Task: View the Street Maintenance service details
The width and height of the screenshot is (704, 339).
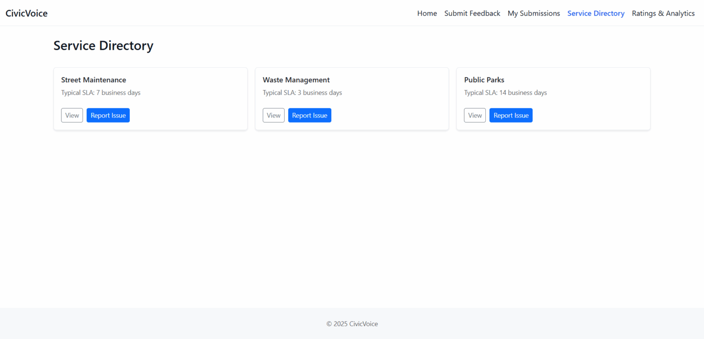Action: tap(72, 115)
